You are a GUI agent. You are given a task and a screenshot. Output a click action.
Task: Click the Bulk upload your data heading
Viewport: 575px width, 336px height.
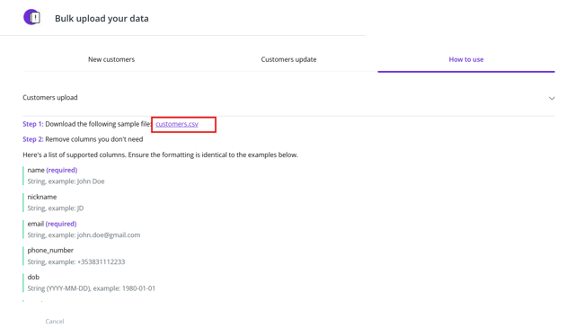(x=102, y=18)
